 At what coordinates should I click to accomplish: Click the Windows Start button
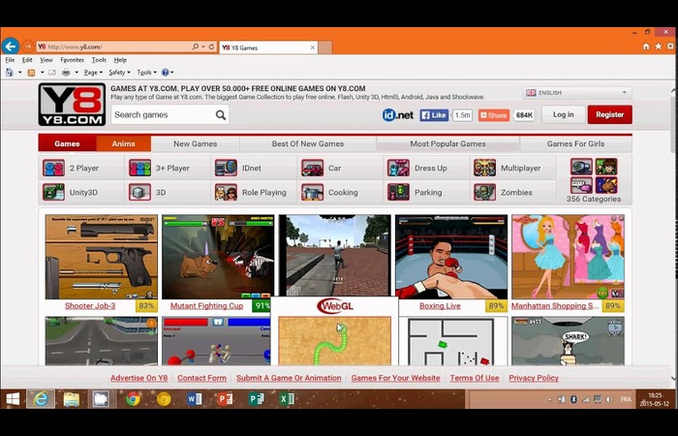pyautogui.click(x=12, y=399)
